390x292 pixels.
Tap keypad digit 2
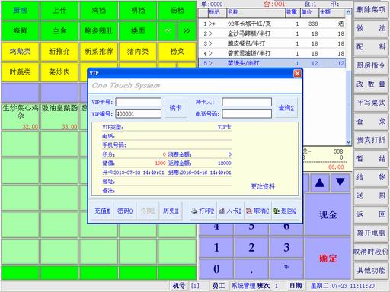pos(251,248)
